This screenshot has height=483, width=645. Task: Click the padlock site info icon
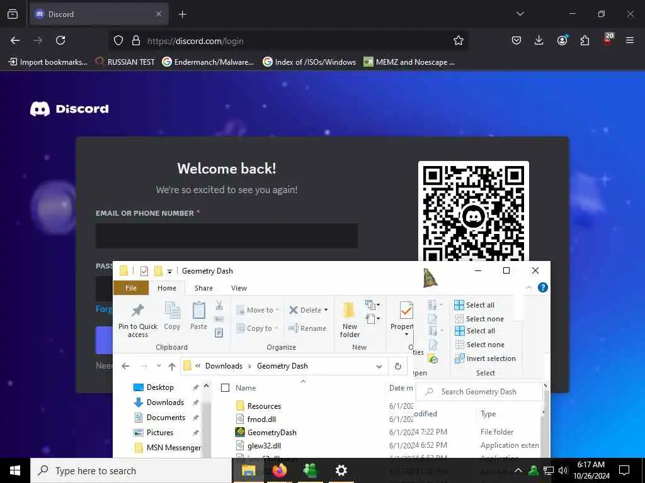[x=136, y=41]
